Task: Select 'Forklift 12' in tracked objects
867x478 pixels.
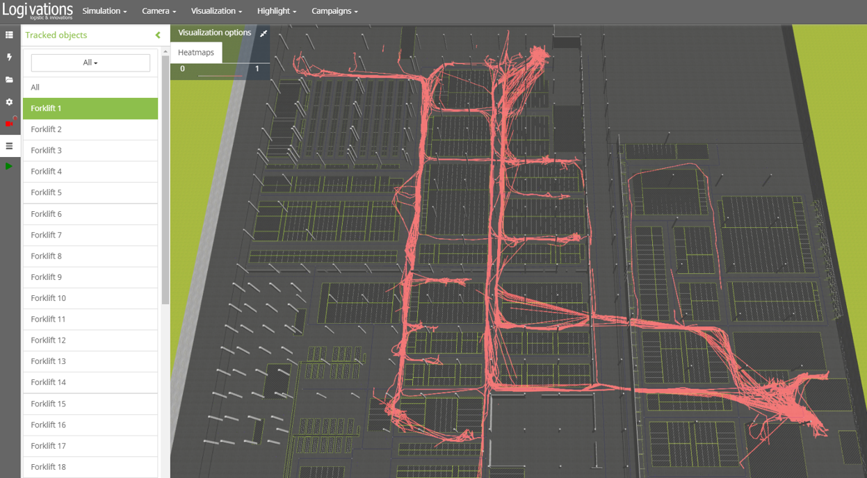Action: (90, 340)
